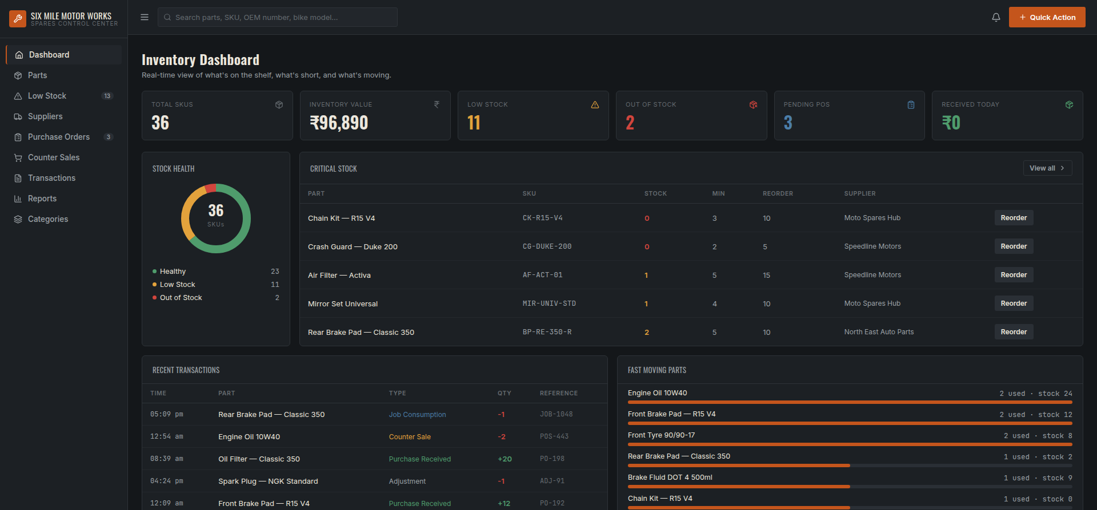The image size is (1097, 510).
Task: Click the box icon on Total SKUs card
Action: pyautogui.click(x=279, y=104)
